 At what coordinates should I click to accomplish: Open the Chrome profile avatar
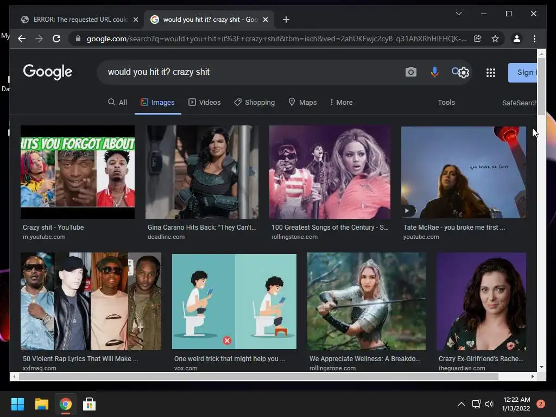(517, 39)
